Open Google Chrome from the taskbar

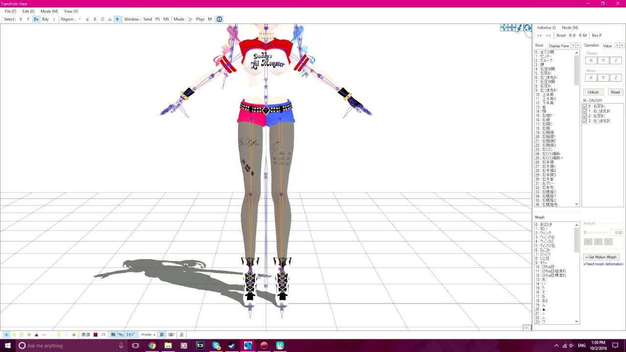click(x=152, y=346)
